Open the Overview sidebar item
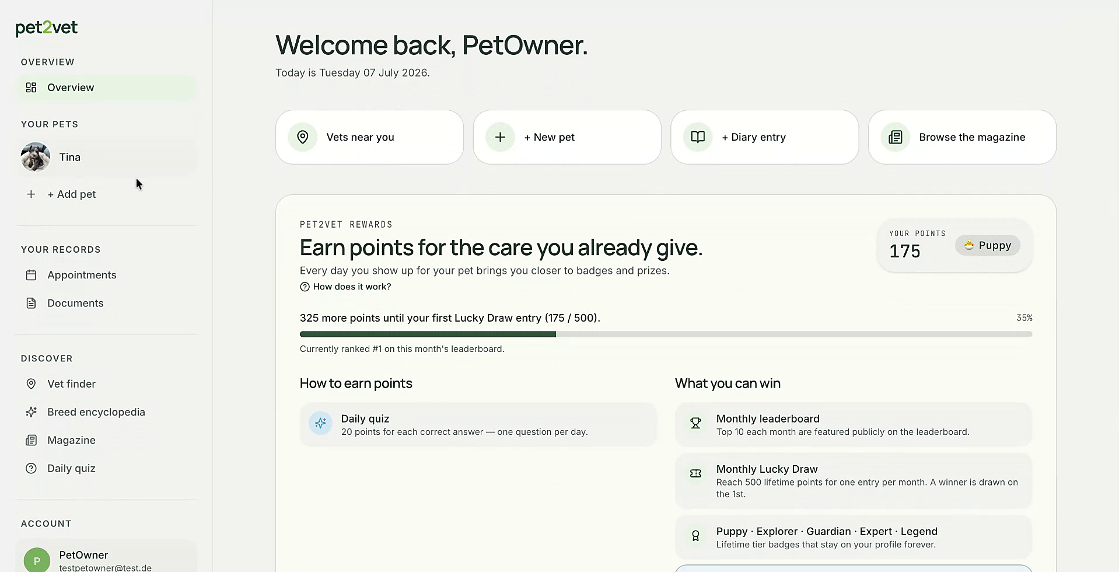The height and width of the screenshot is (572, 1119). pos(106,88)
